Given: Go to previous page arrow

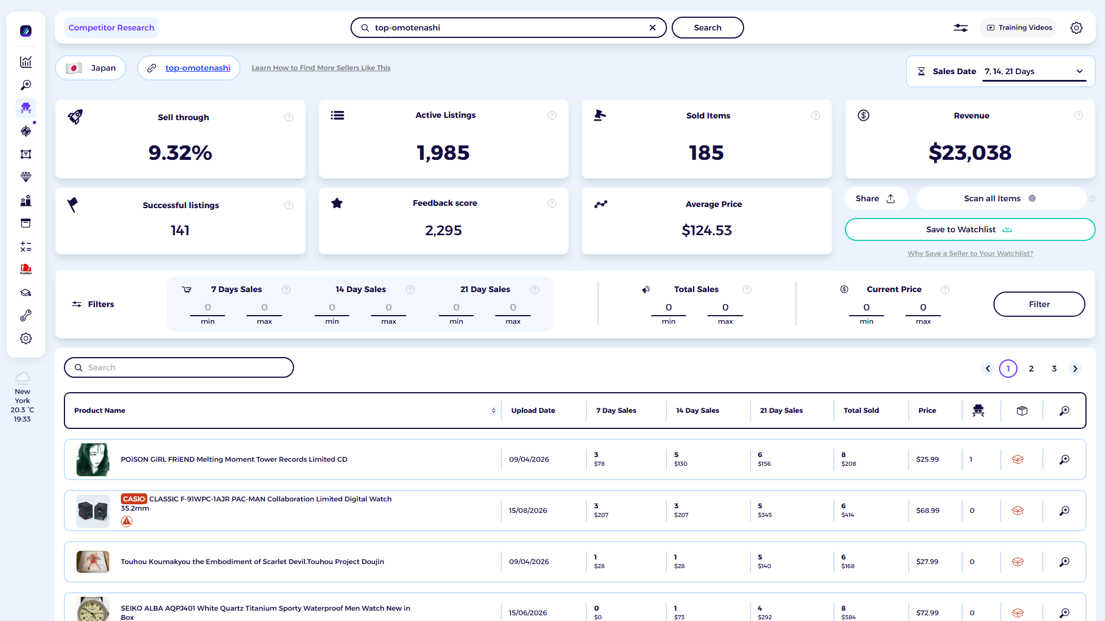Looking at the screenshot, I should [x=988, y=369].
